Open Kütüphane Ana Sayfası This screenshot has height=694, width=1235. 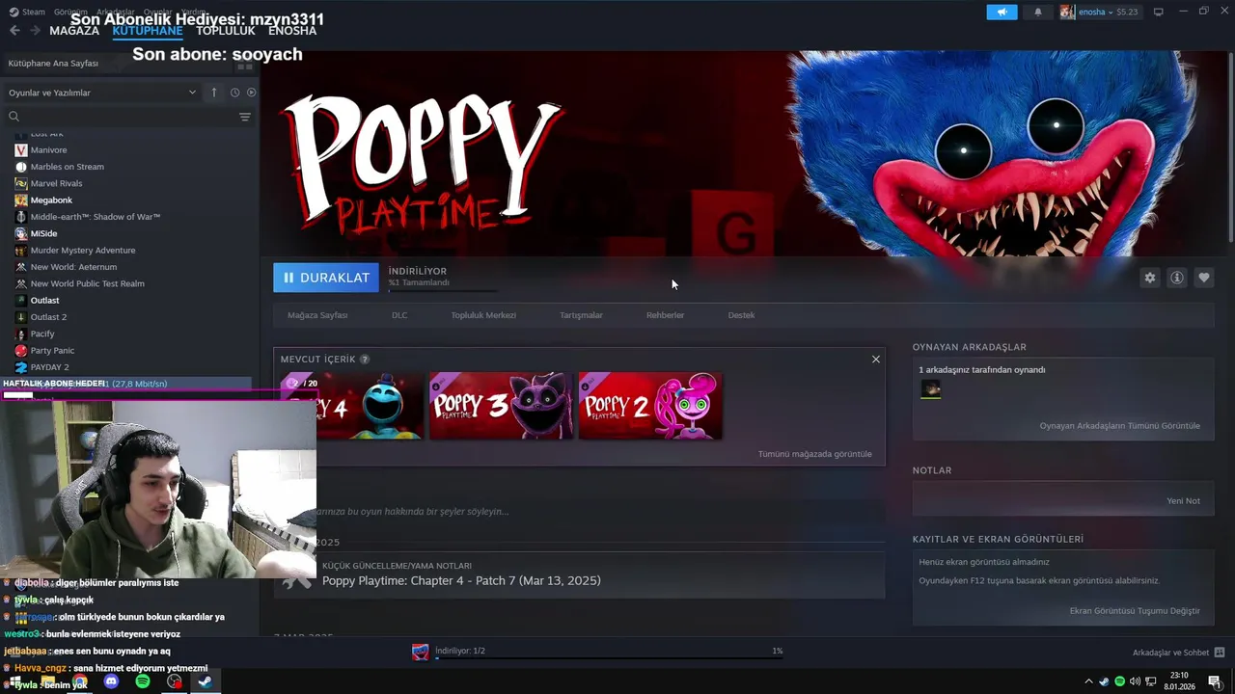coord(53,63)
